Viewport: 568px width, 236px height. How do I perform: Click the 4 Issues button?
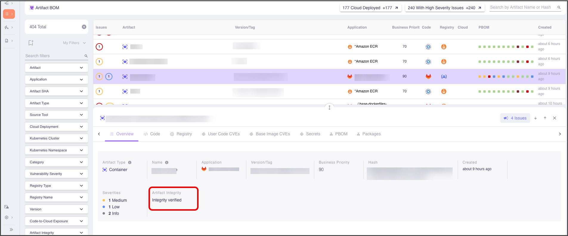(515, 118)
